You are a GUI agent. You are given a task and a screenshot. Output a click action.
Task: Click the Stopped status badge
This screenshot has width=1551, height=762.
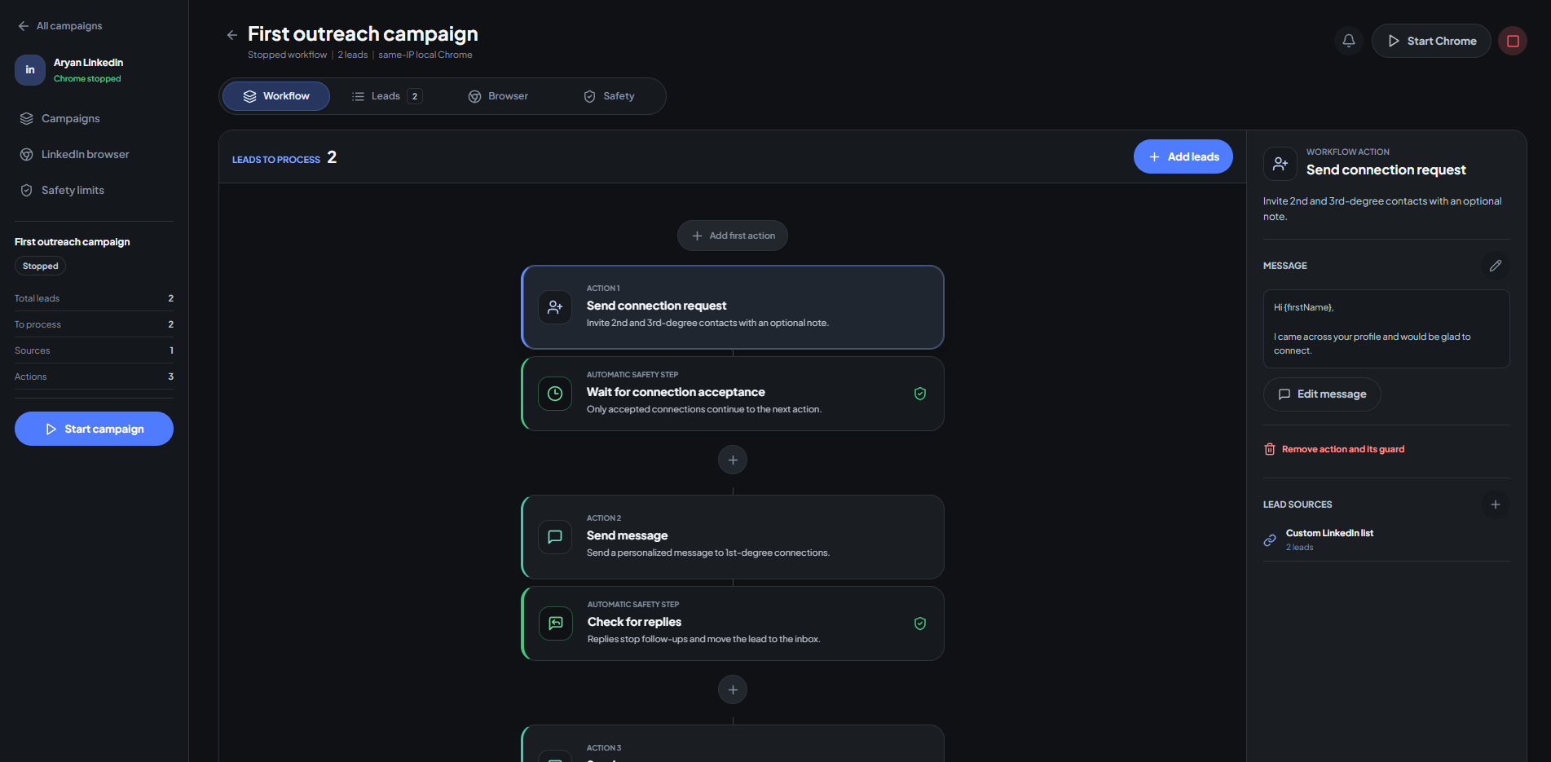coord(41,266)
